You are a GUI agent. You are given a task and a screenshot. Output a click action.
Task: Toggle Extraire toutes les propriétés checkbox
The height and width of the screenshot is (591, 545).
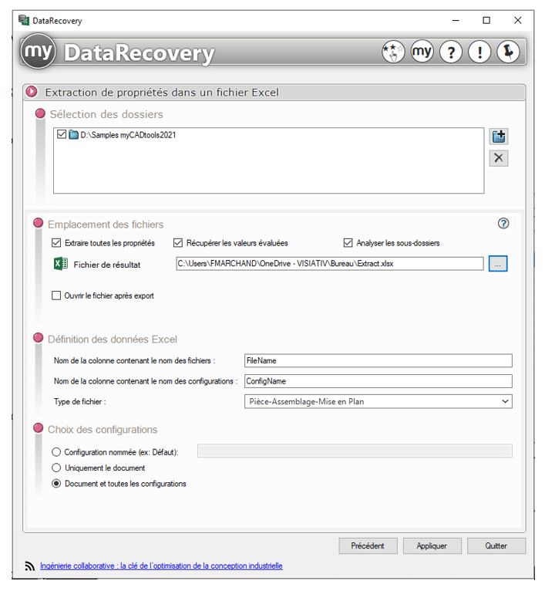click(x=56, y=243)
